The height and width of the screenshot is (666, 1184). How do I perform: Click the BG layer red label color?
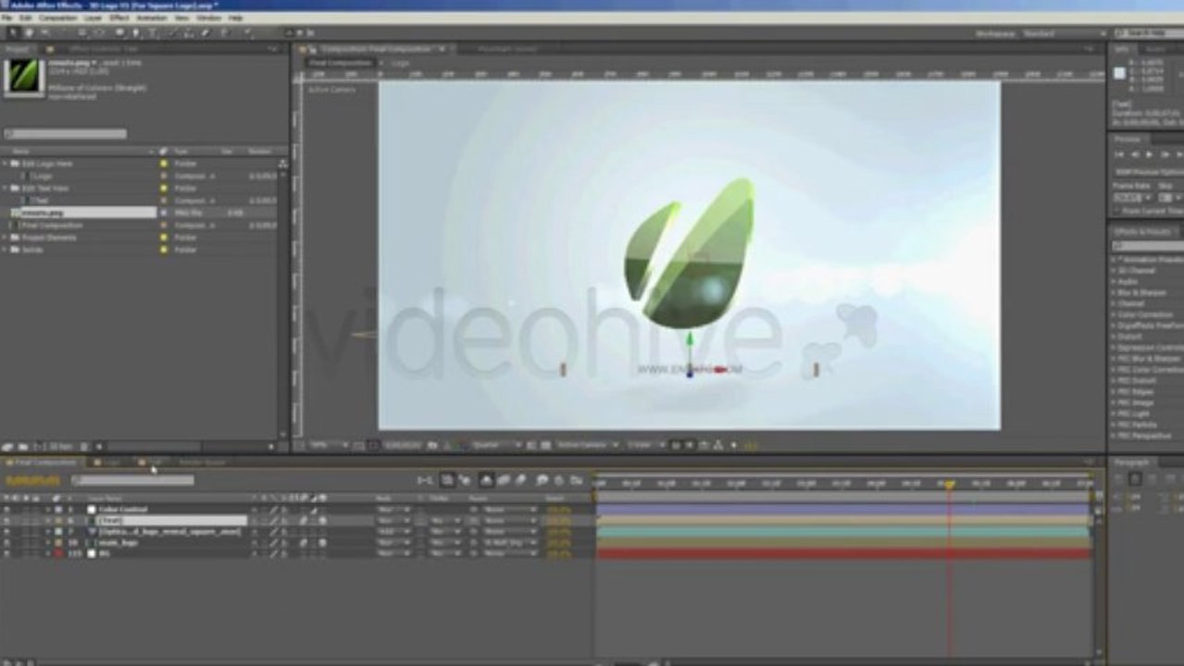coord(57,554)
